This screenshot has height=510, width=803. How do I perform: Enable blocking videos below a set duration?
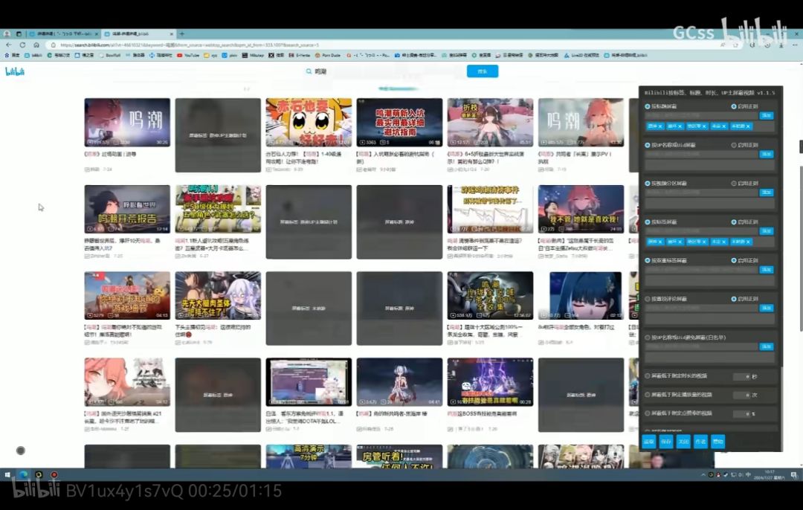tap(648, 376)
